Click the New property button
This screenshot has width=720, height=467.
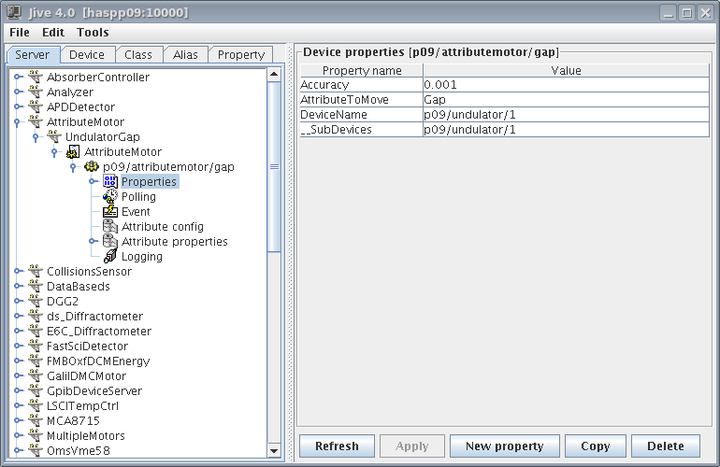(505, 446)
